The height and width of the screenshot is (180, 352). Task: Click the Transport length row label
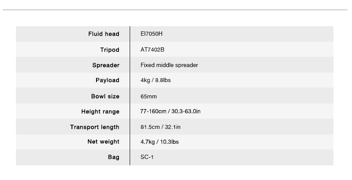pyautogui.click(x=95, y=127)
